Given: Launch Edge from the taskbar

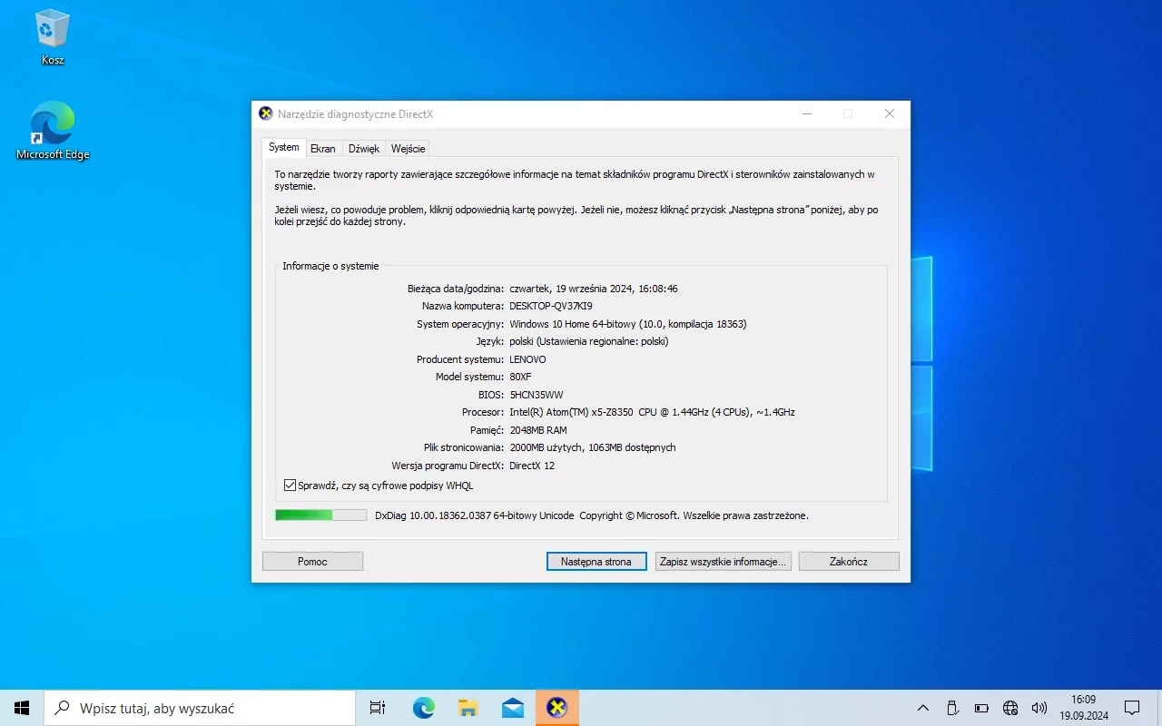Looking at the screenshot, I should (x=423, y=708).
